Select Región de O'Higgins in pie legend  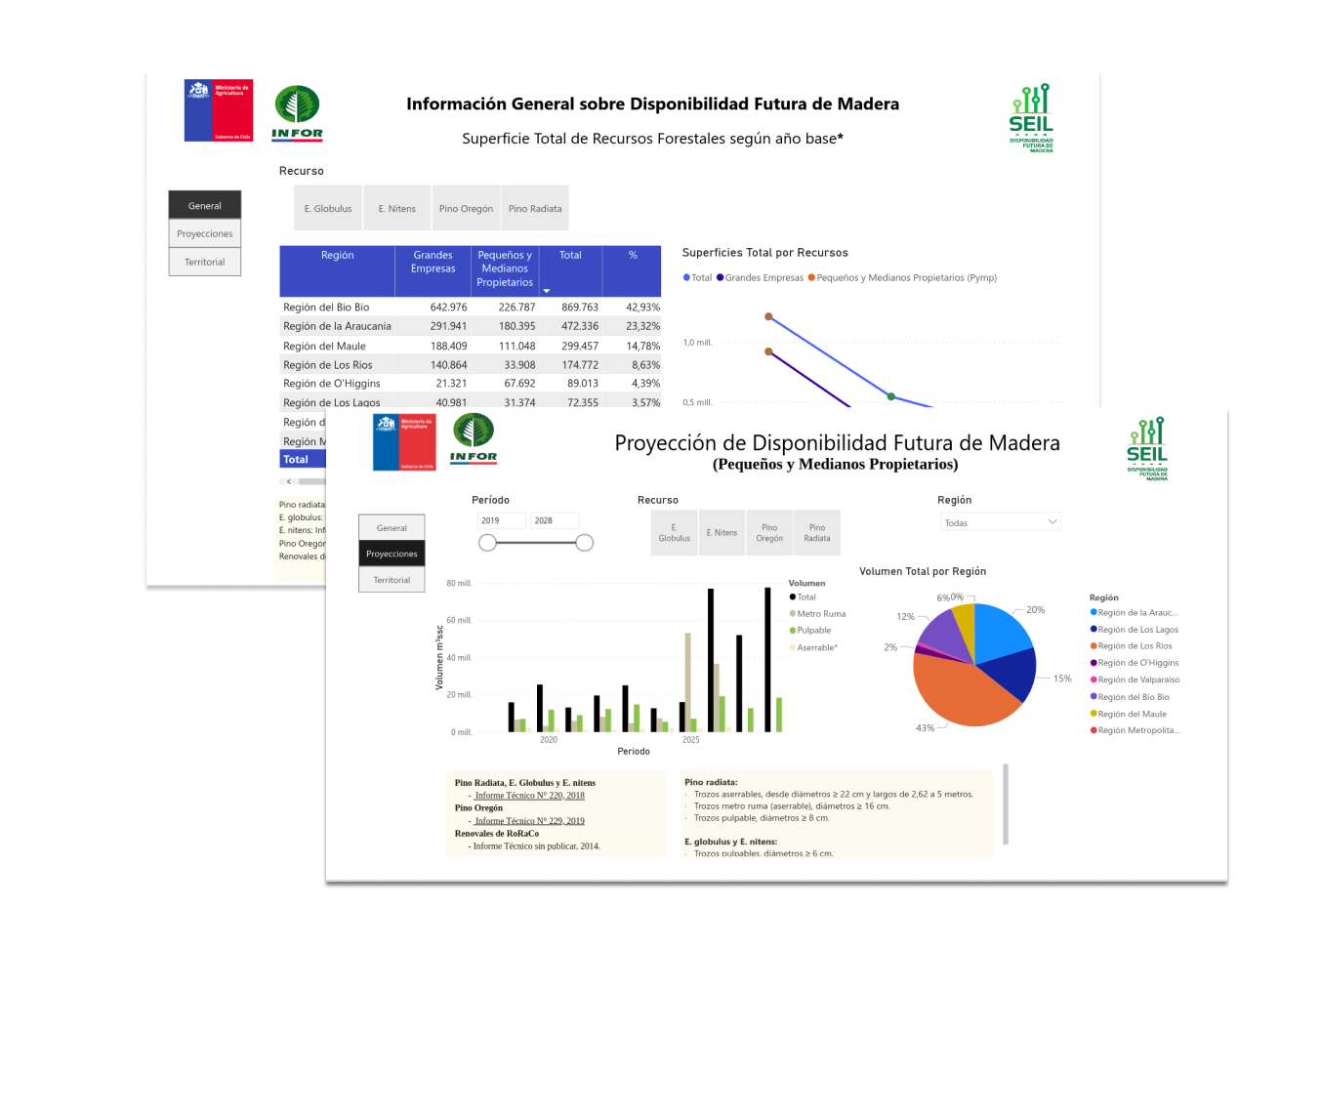tap(1135, 663)
